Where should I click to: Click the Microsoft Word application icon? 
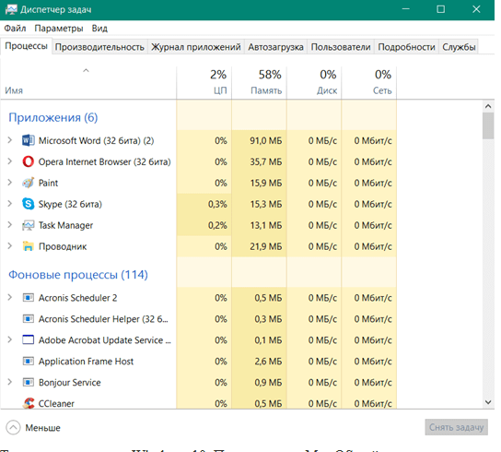(x=29, y=140)
